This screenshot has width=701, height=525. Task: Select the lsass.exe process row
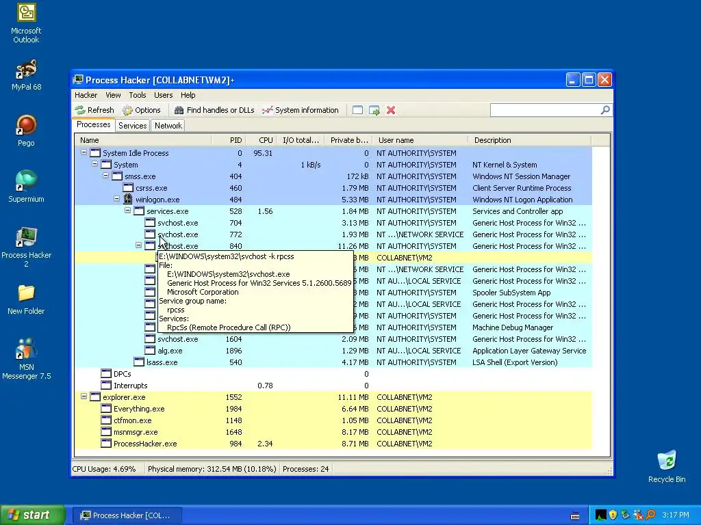click(333, 362)
